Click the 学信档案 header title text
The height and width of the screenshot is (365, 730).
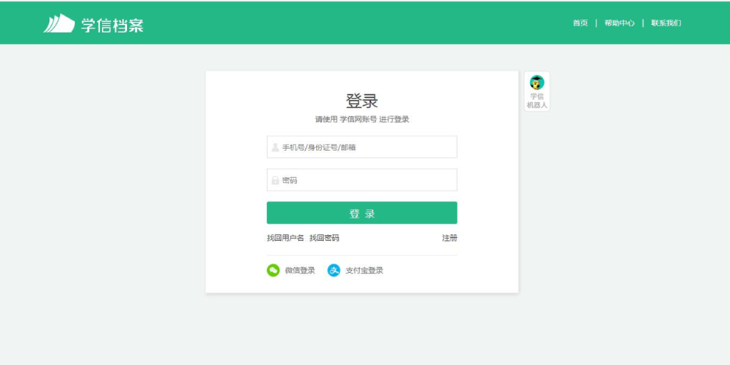point(112,24)
